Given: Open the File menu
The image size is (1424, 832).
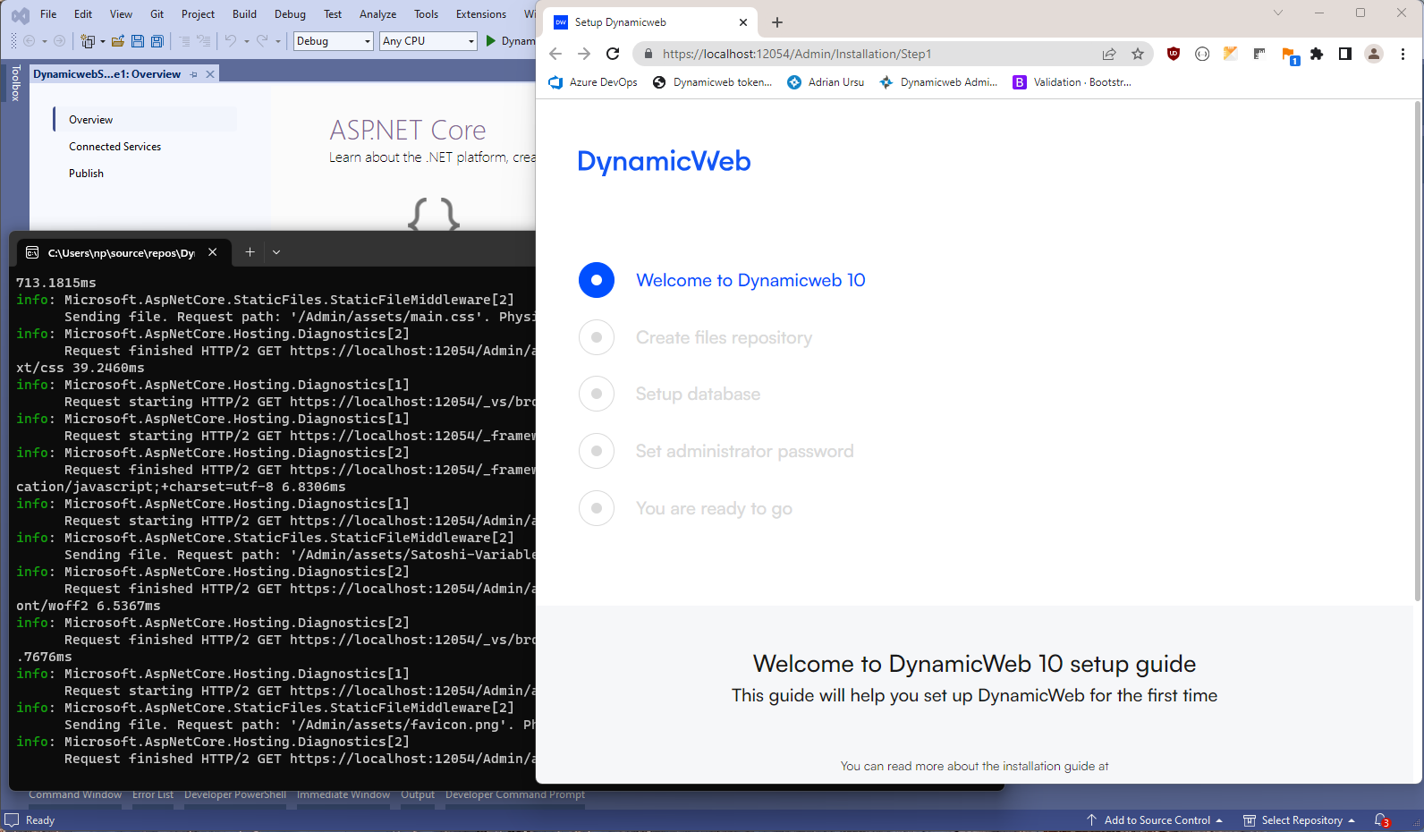Looking at the screenshot, I should pyautogui.click(x=48, y=14).
